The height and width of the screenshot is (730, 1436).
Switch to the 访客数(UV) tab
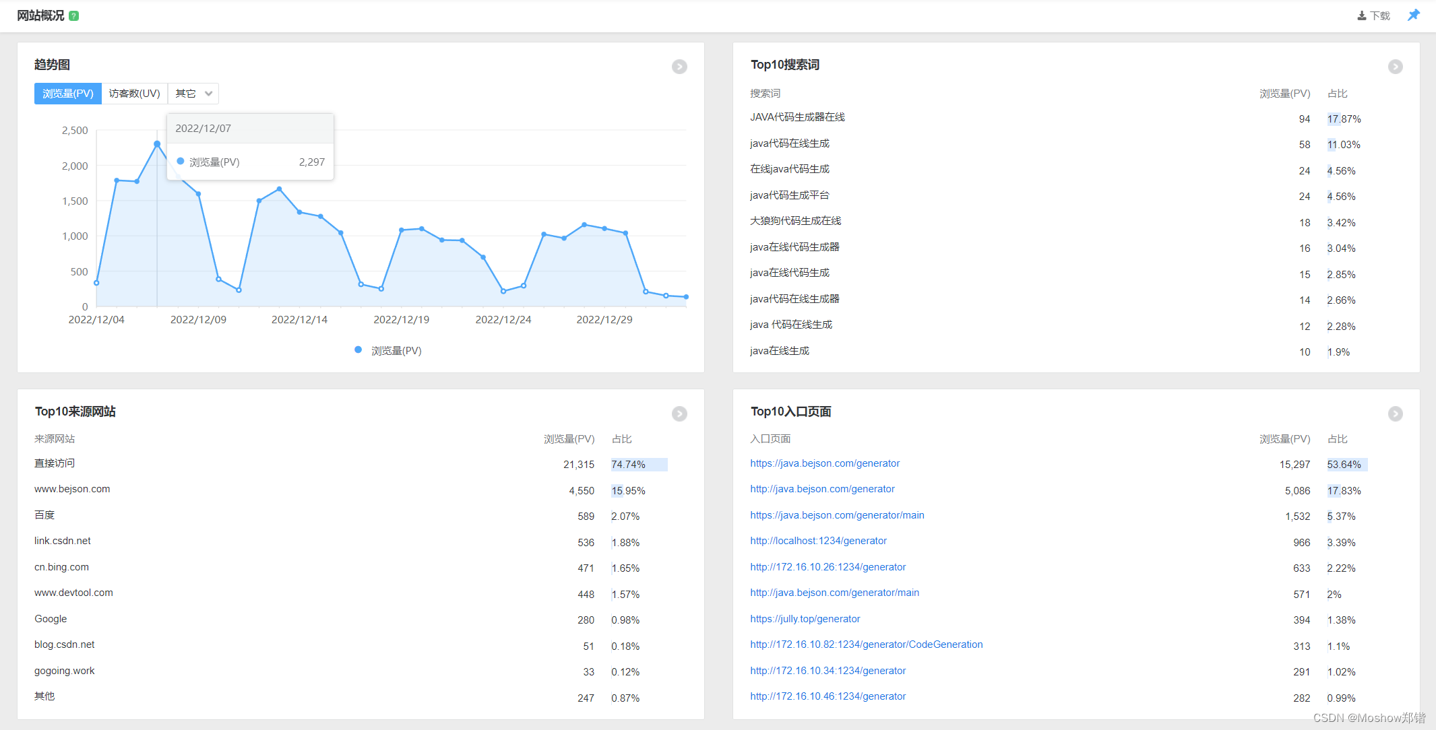click(x=134, y=94)
